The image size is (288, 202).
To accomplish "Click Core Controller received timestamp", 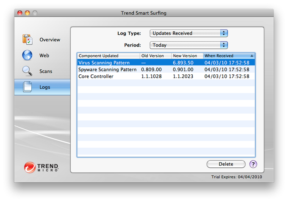I will [227, 76].
